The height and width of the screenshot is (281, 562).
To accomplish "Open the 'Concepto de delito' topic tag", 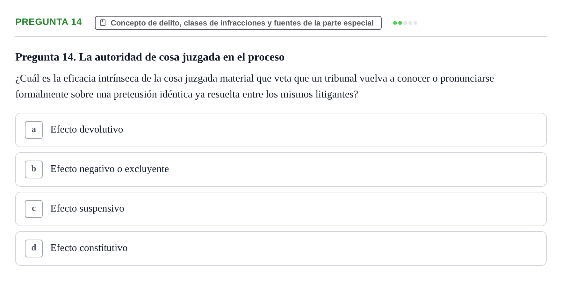I will tap(238, 23).
